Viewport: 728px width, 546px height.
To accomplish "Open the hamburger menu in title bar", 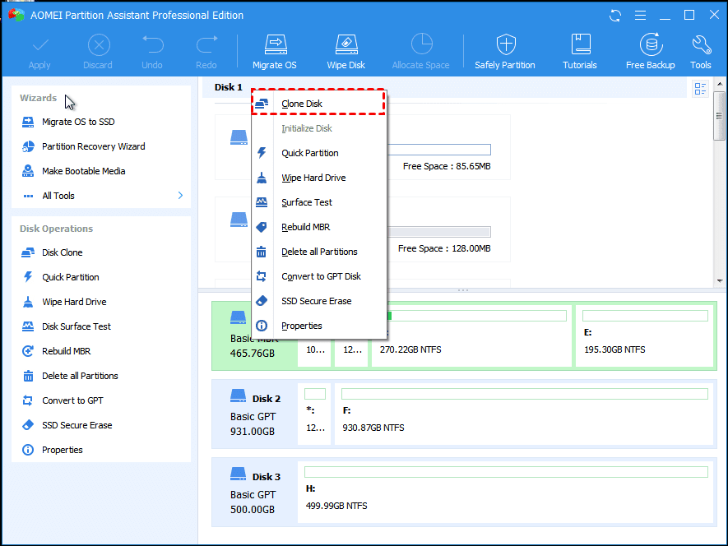I will point(640,16).
